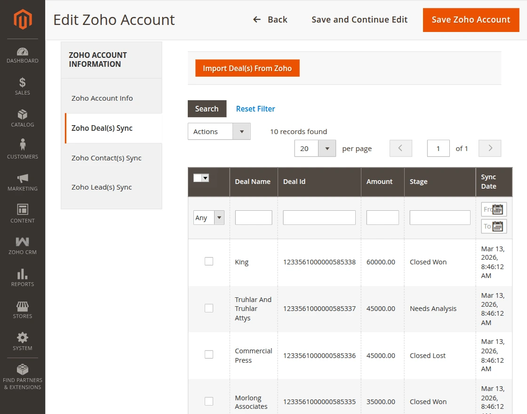Open the Sales sidebar menu
The image size is (527, 414).
tap(23, 87)
